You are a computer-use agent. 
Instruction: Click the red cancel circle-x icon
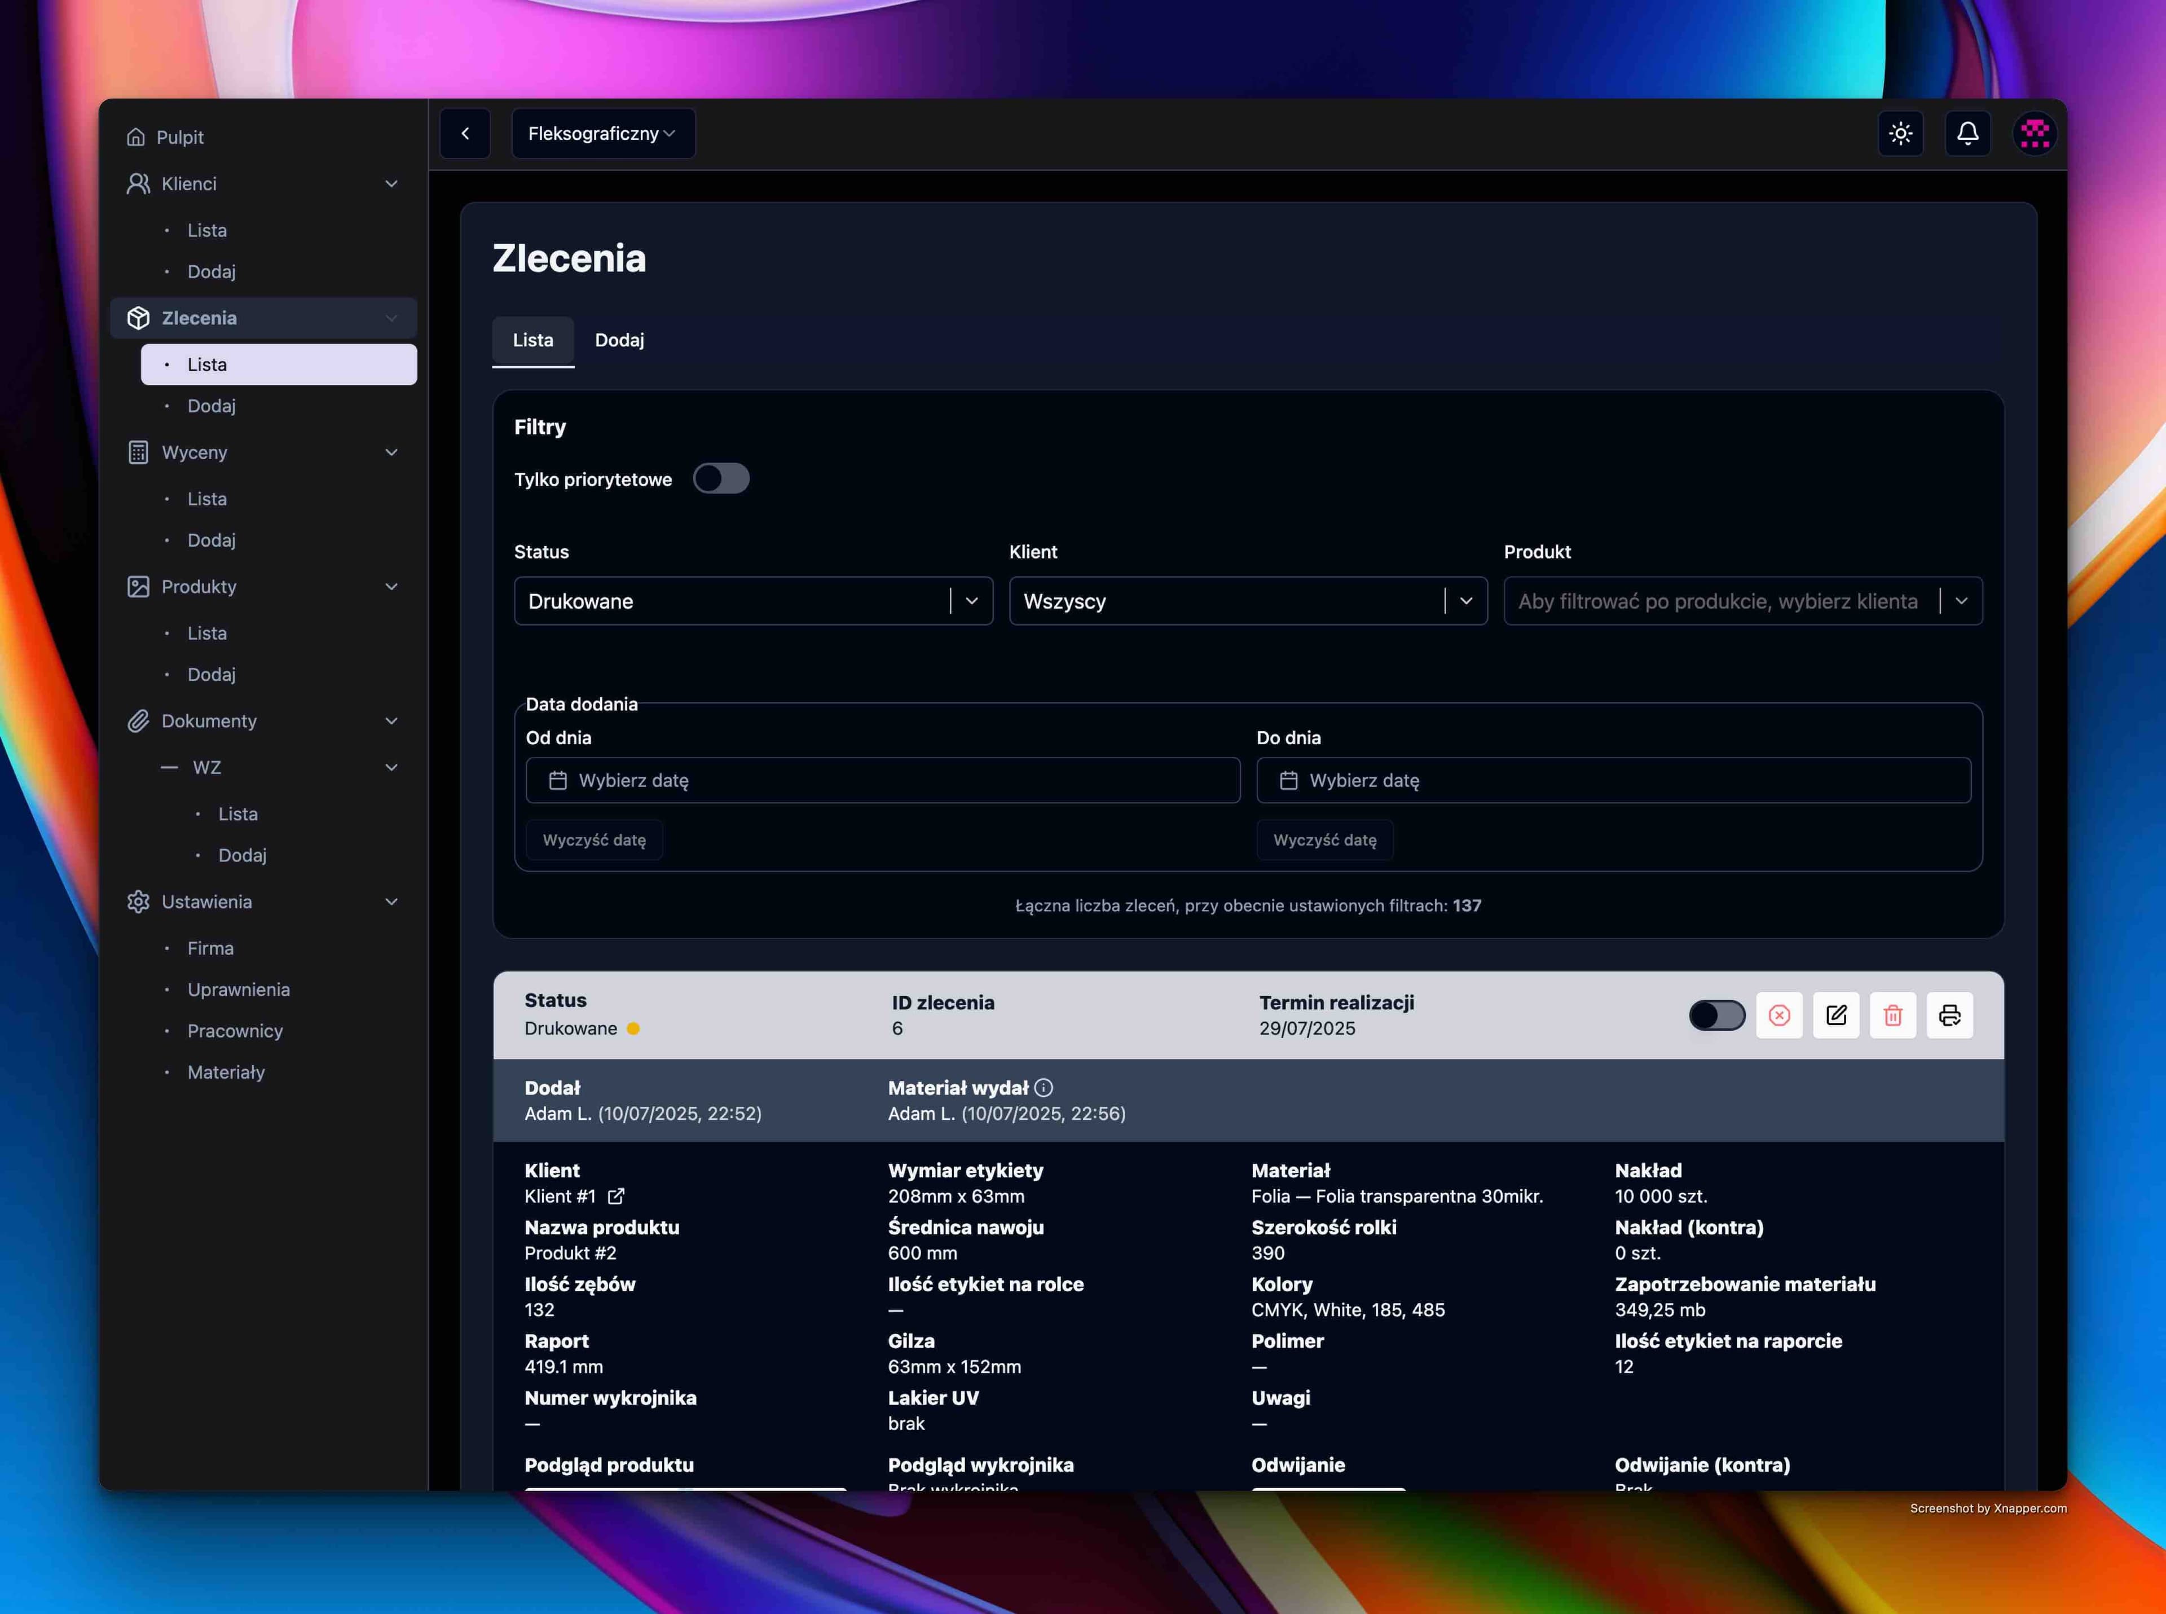tap(1779, 1015)
